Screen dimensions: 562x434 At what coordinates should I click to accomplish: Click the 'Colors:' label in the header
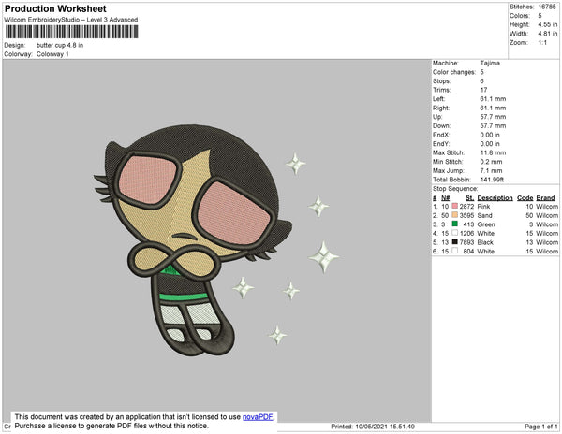pos(519,16)
